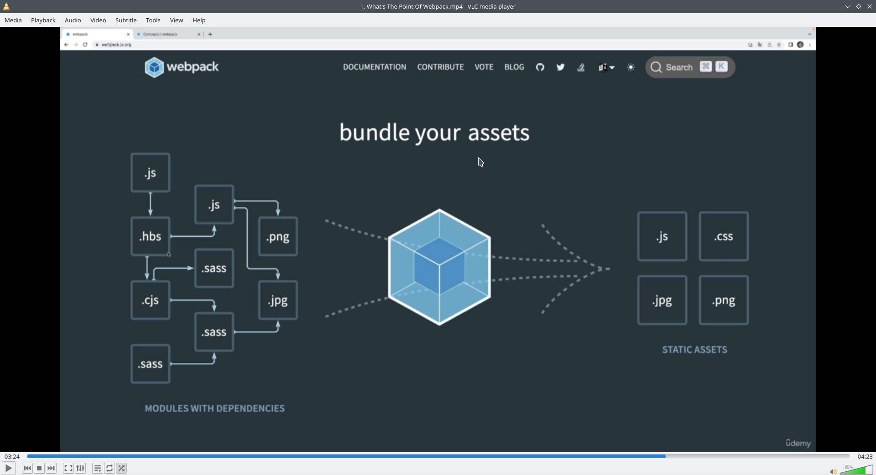Viewport: 876px width, 475px height.
Task: Open the Media menu
Action: click(x=13, y=20)
